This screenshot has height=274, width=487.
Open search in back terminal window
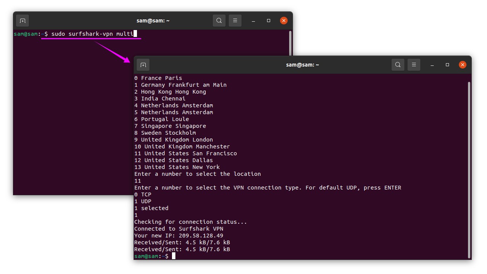pos(219,21)
